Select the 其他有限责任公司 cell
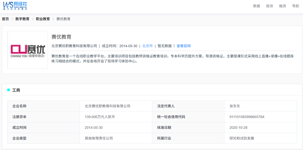 116,138
